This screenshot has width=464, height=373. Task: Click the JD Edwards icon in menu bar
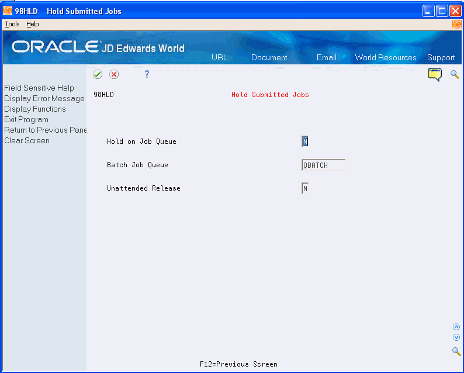456,25
